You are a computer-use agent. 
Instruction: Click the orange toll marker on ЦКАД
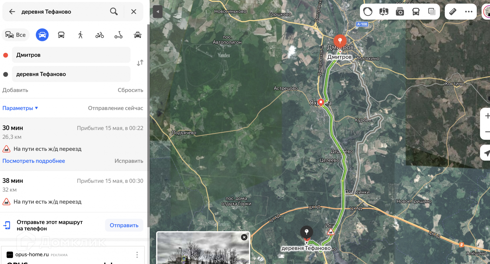pyautogui.click(x=461, y=245)
